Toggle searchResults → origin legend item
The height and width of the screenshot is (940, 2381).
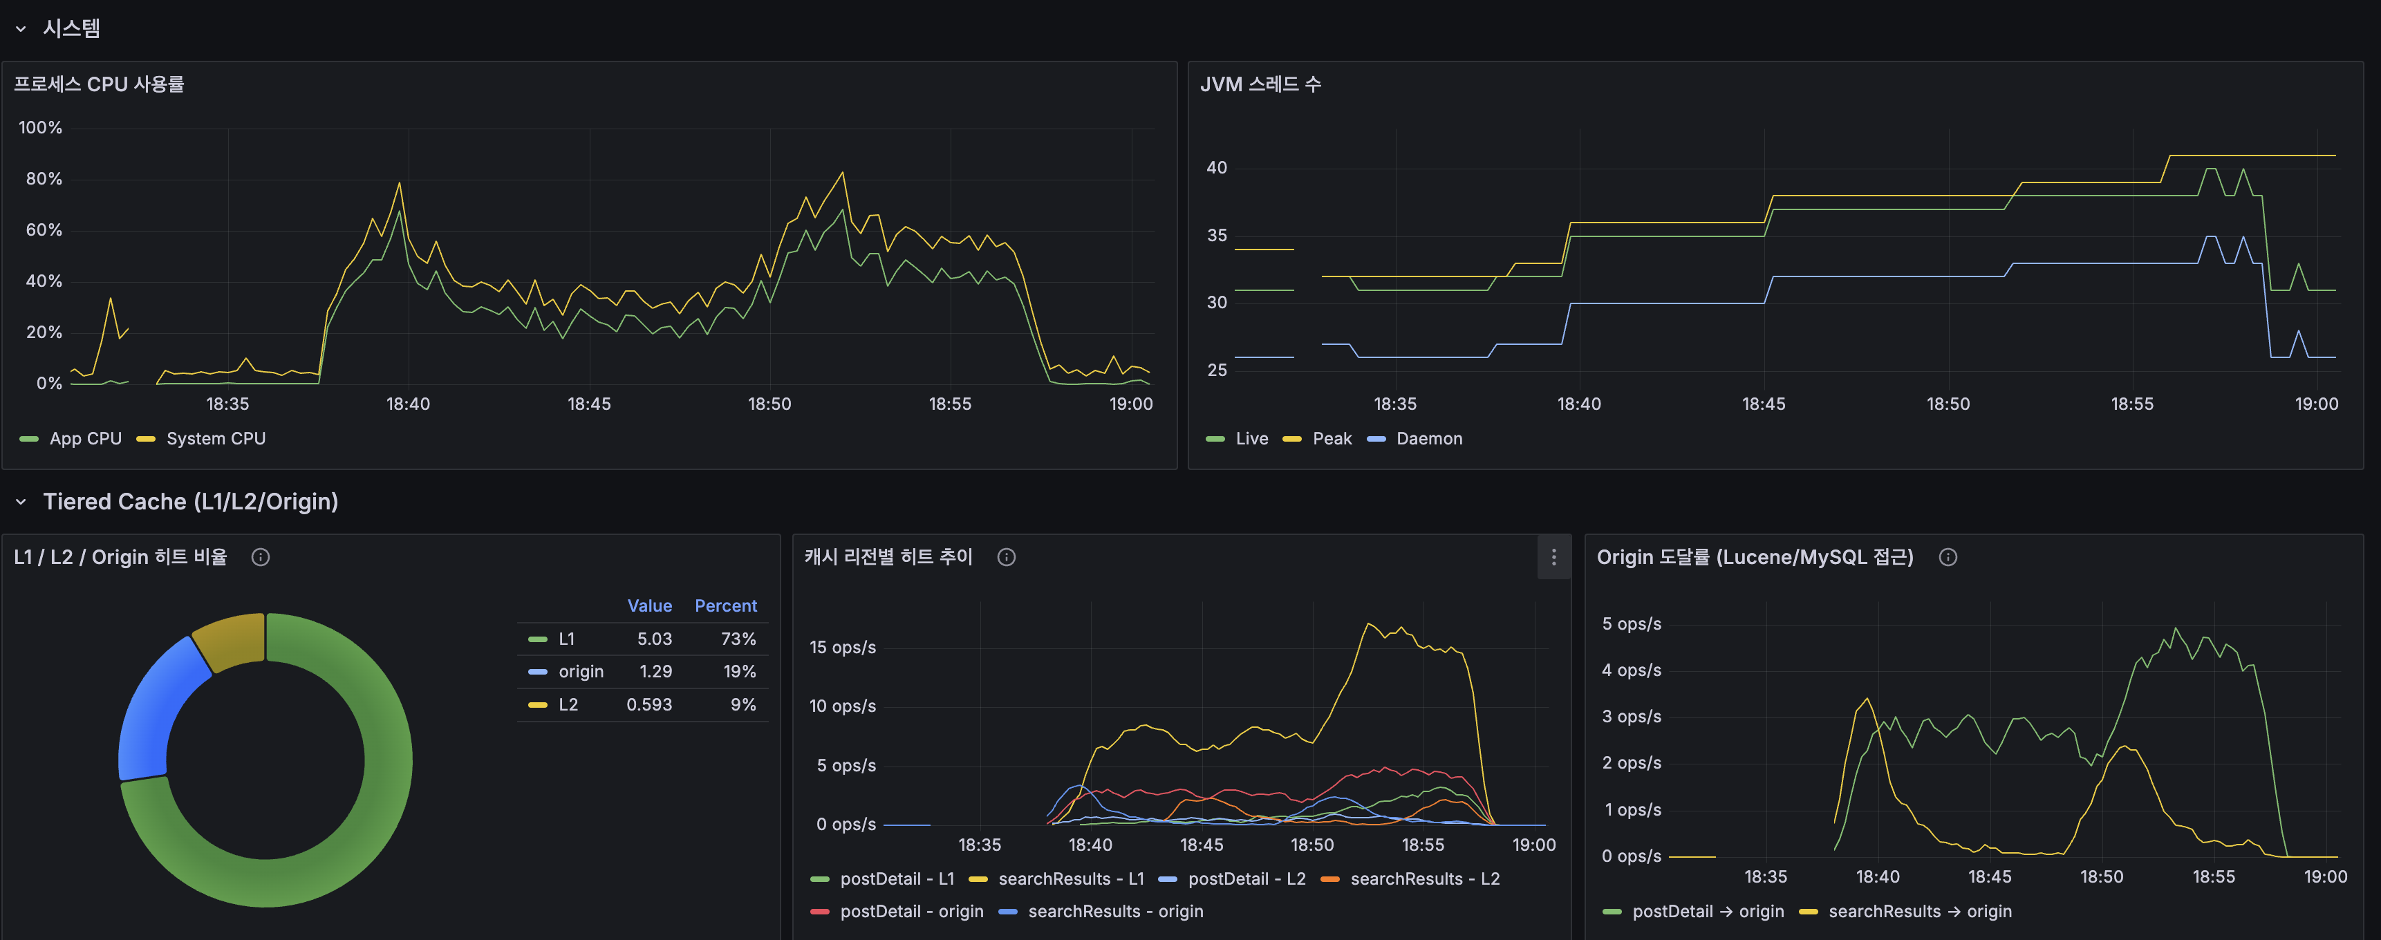(1919, 912)
